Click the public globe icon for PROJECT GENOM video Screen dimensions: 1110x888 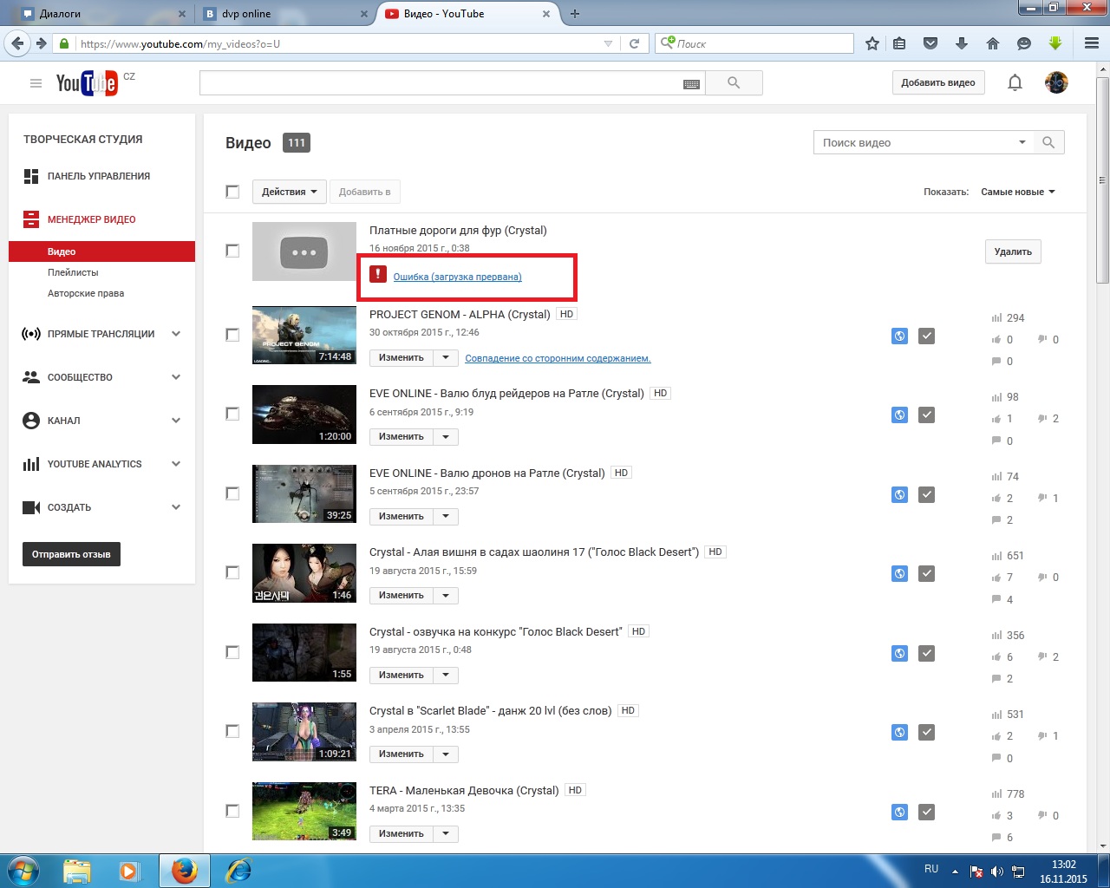[899, 336]
